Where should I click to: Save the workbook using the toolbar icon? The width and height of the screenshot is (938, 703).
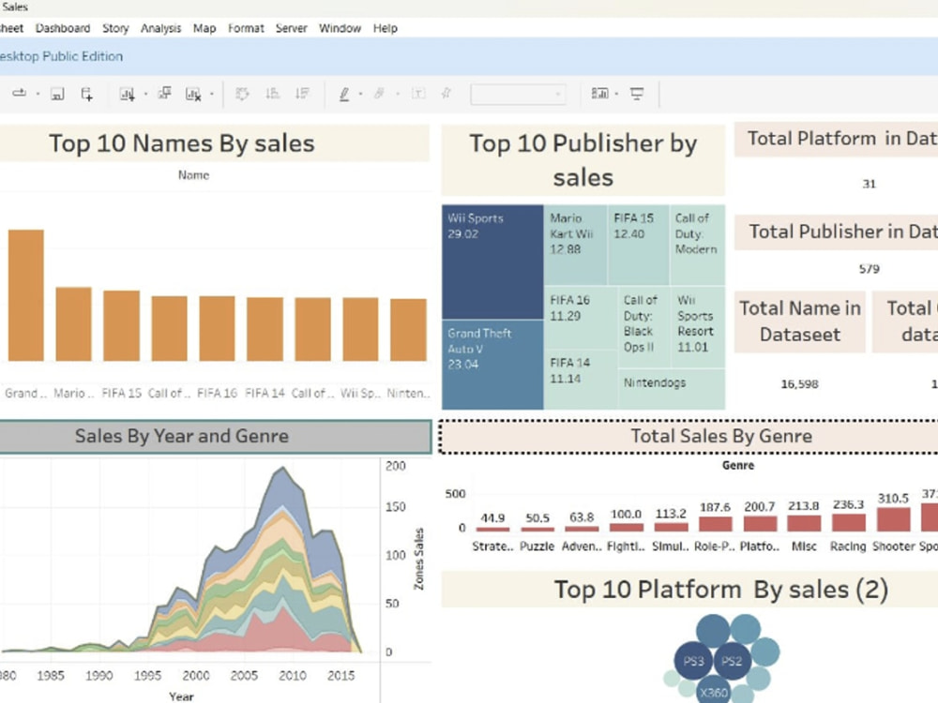pos(57,94)
